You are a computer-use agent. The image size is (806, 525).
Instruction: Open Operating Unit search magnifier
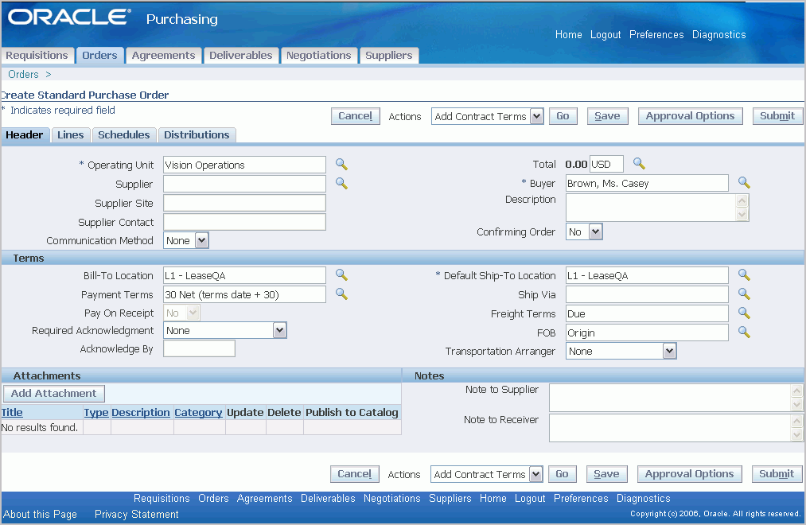point(341,165)
